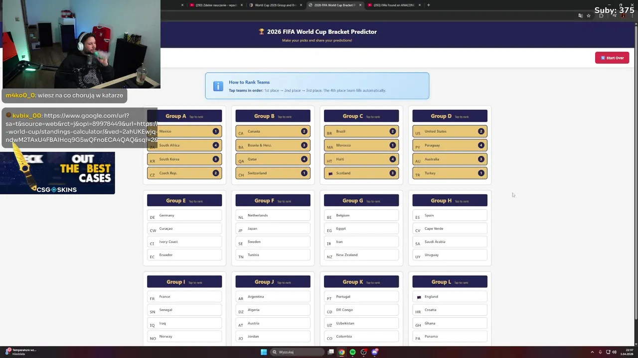Click the Start Over button
638x358 pixels.
612,58
